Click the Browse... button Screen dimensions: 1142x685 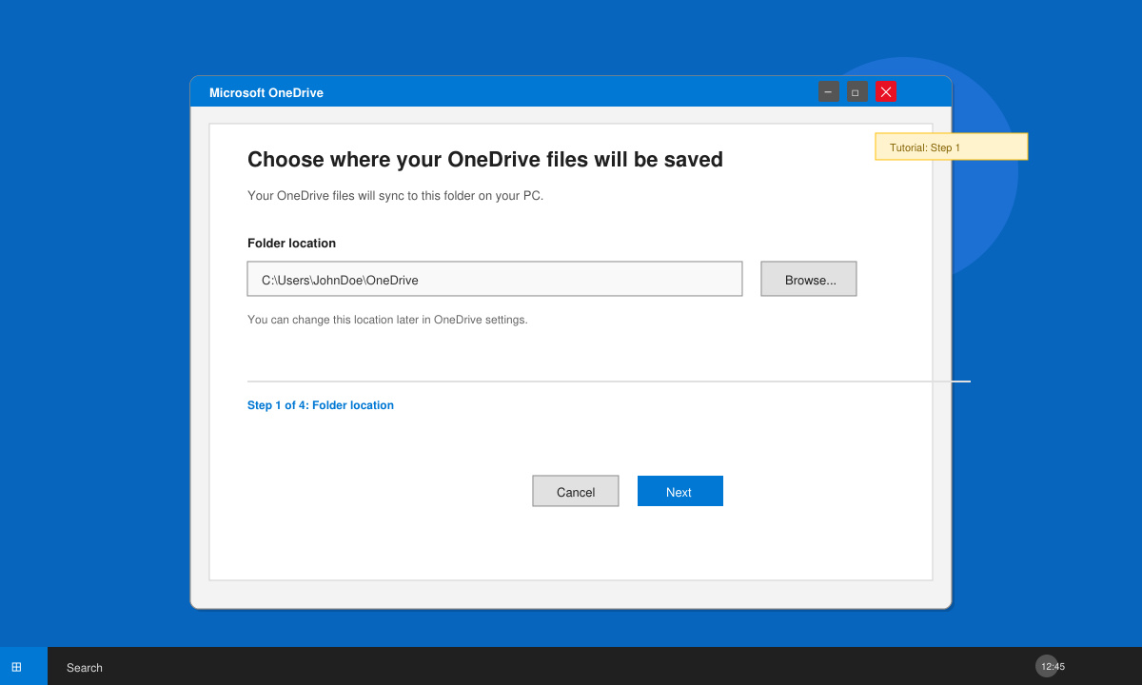coord(809,279)
